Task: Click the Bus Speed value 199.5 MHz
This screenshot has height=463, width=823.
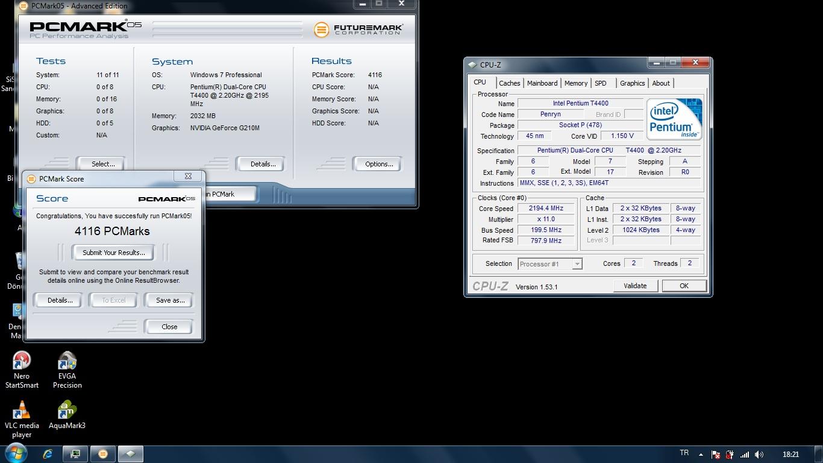Action: coord(545,230)
